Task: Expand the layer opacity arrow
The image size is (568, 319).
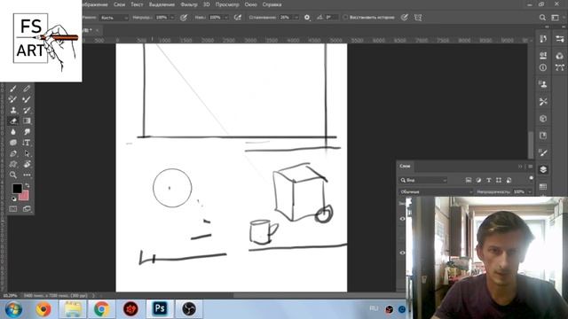Action: click(x=529, y=191)
